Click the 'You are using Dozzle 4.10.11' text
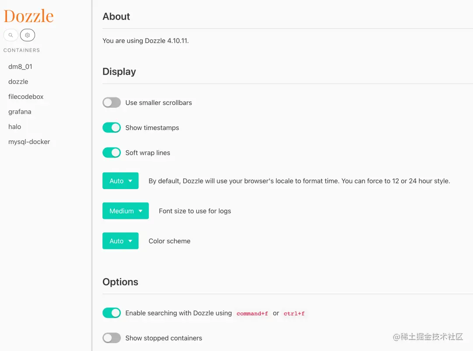 click(x=145, y=41)
